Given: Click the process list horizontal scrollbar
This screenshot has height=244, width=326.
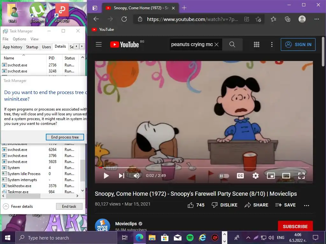Looking at the screenshot, I should pyautogui.click(x=23, y=196).
